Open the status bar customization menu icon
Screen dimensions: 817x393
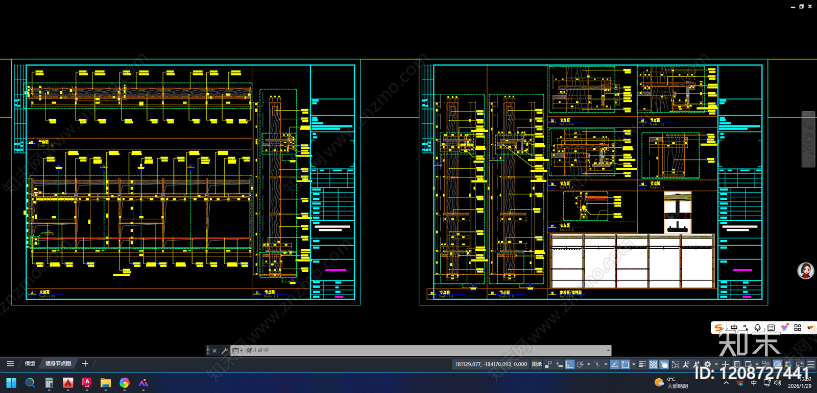click(x=811, y=364)
